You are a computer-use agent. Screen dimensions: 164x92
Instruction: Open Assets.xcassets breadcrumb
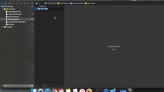(x=77, y=3)
